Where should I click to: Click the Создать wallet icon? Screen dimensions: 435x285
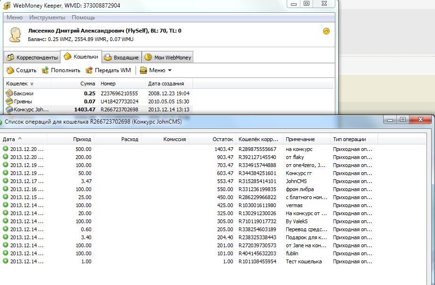click(x=10, y=70)
